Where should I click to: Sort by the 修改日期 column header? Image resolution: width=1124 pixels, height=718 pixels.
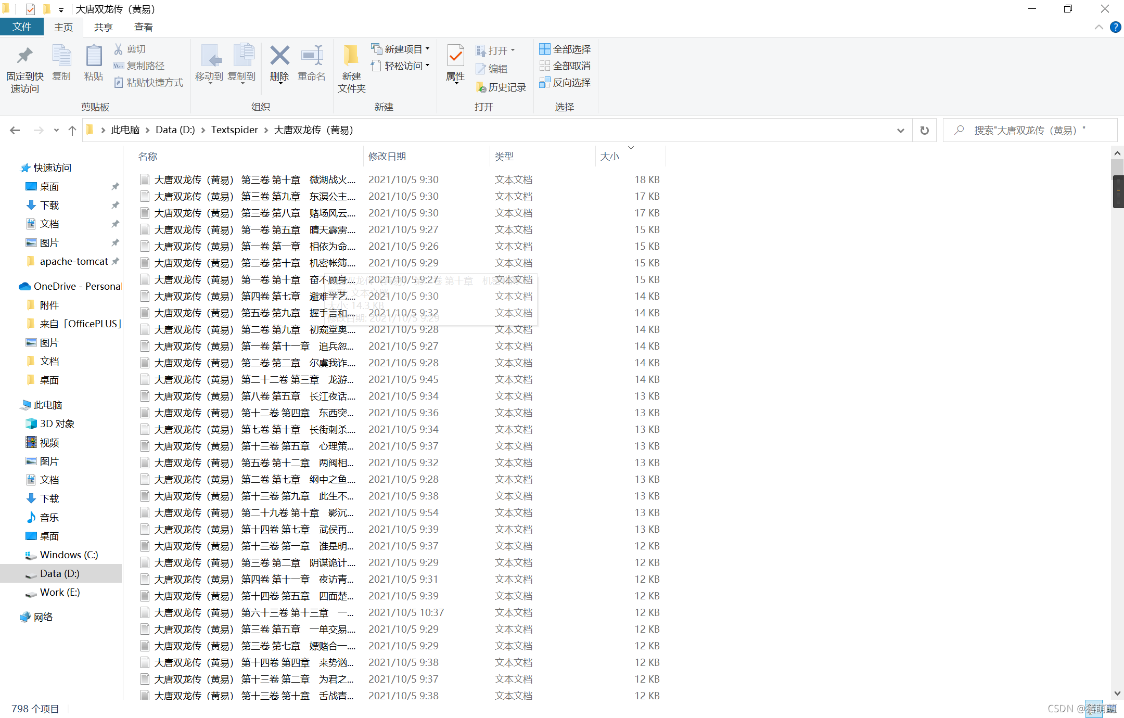426,156
